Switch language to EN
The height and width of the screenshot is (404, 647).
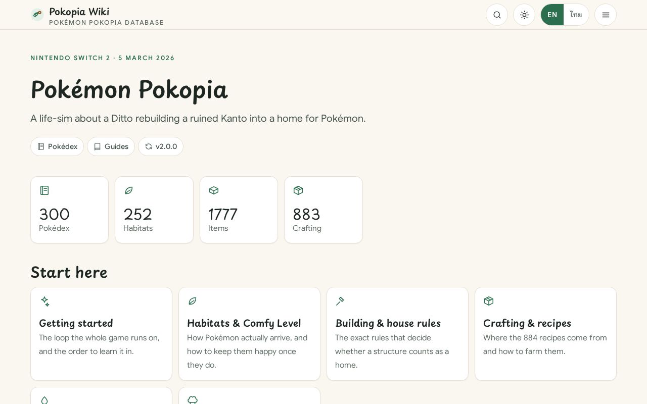[552, 15]
